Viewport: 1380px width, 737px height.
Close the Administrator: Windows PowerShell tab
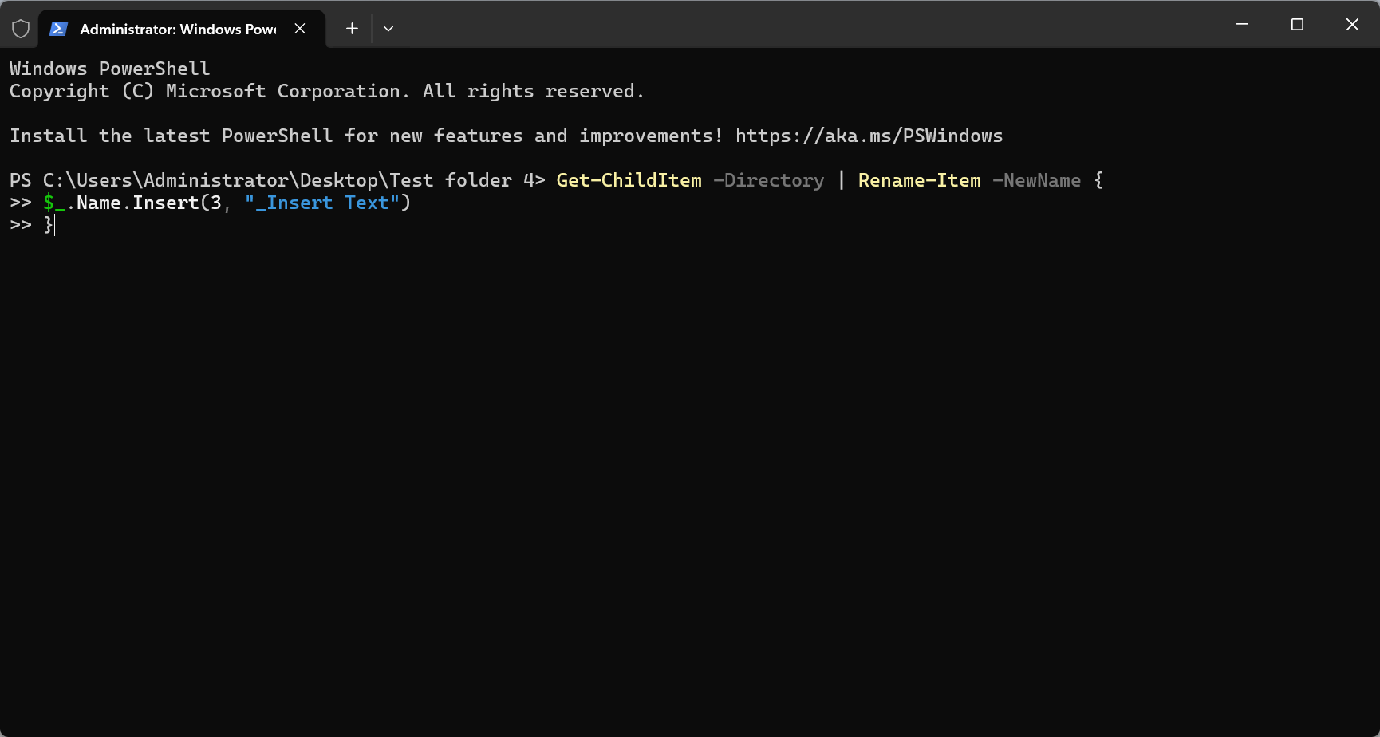click(300, 29)
